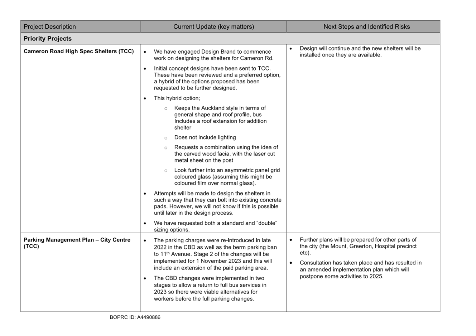Click 'Keeps the Auckland style' sub-bullet
The image size is (476, 336).
pos(221,118)
